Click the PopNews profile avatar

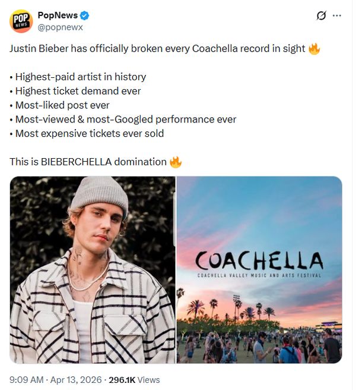click(x=21, y=21)
